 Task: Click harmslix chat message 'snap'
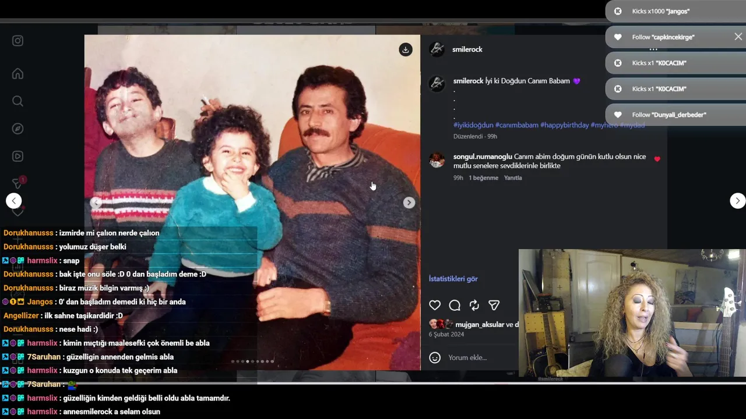click(71, 261)
